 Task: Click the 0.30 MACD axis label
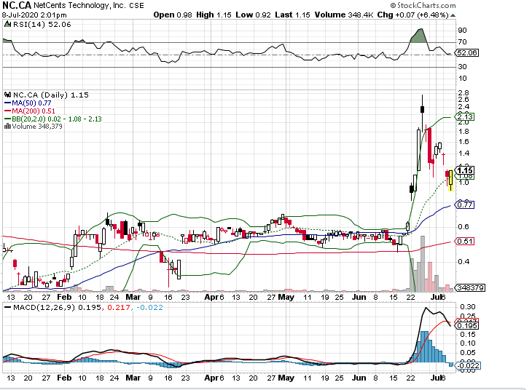point(468,307)
